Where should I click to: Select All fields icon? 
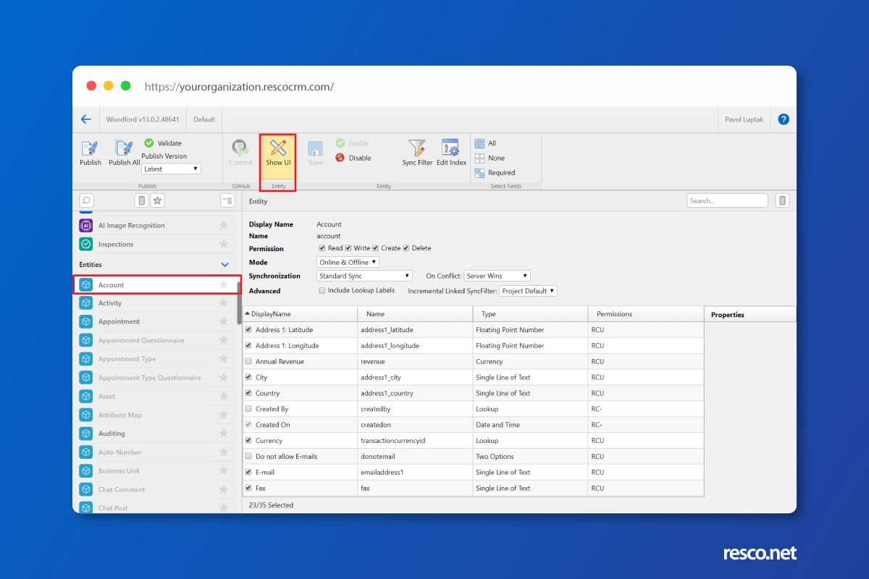[x=479, y=143]
